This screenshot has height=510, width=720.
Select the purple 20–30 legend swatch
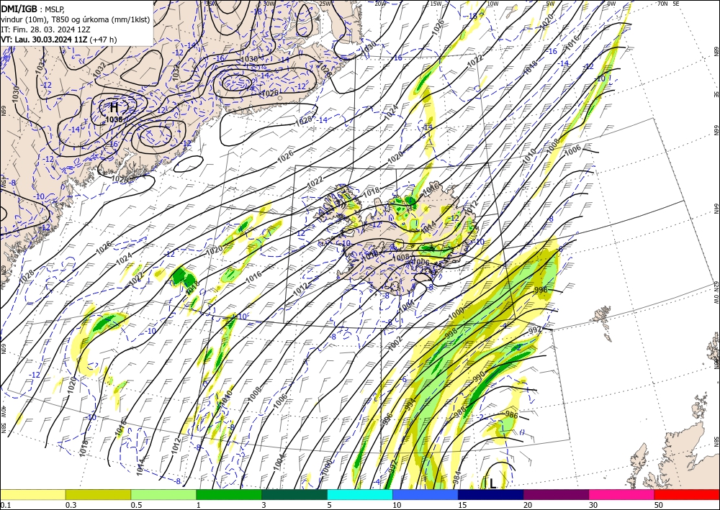point(556,494)
